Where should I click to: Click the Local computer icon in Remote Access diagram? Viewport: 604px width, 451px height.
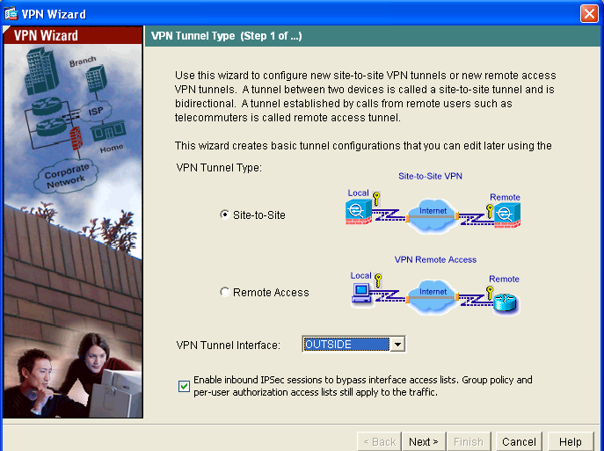360,294
